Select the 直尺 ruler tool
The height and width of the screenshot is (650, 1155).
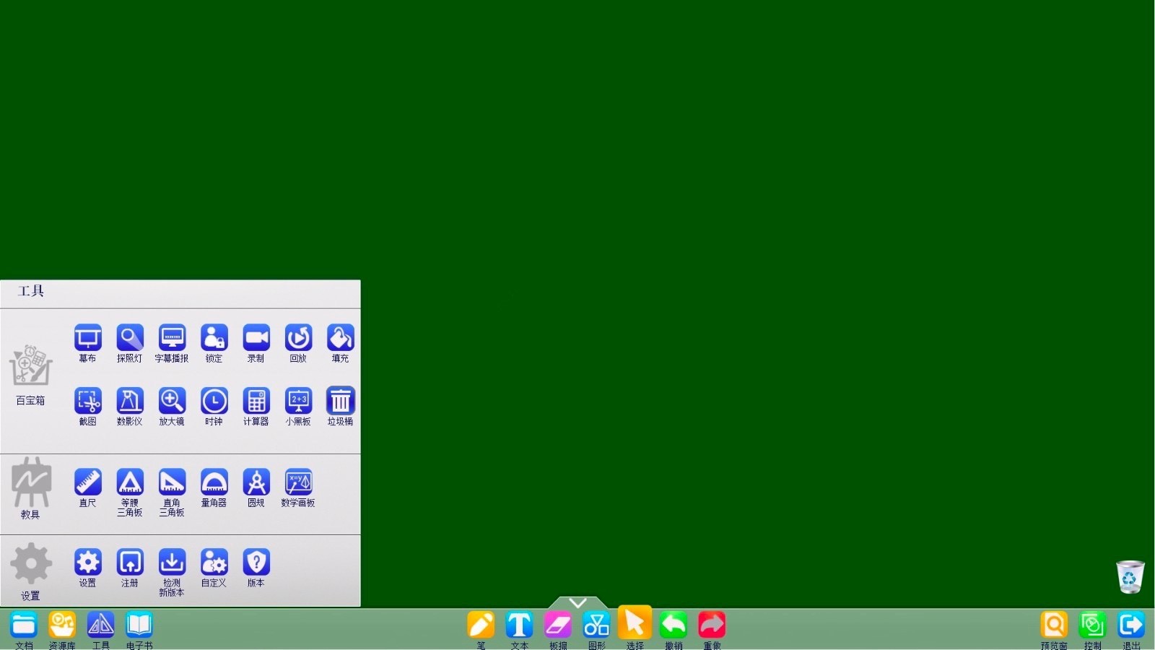click(87, 482)
